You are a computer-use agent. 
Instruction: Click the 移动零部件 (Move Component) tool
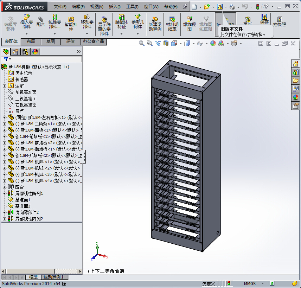pos(87,21)
